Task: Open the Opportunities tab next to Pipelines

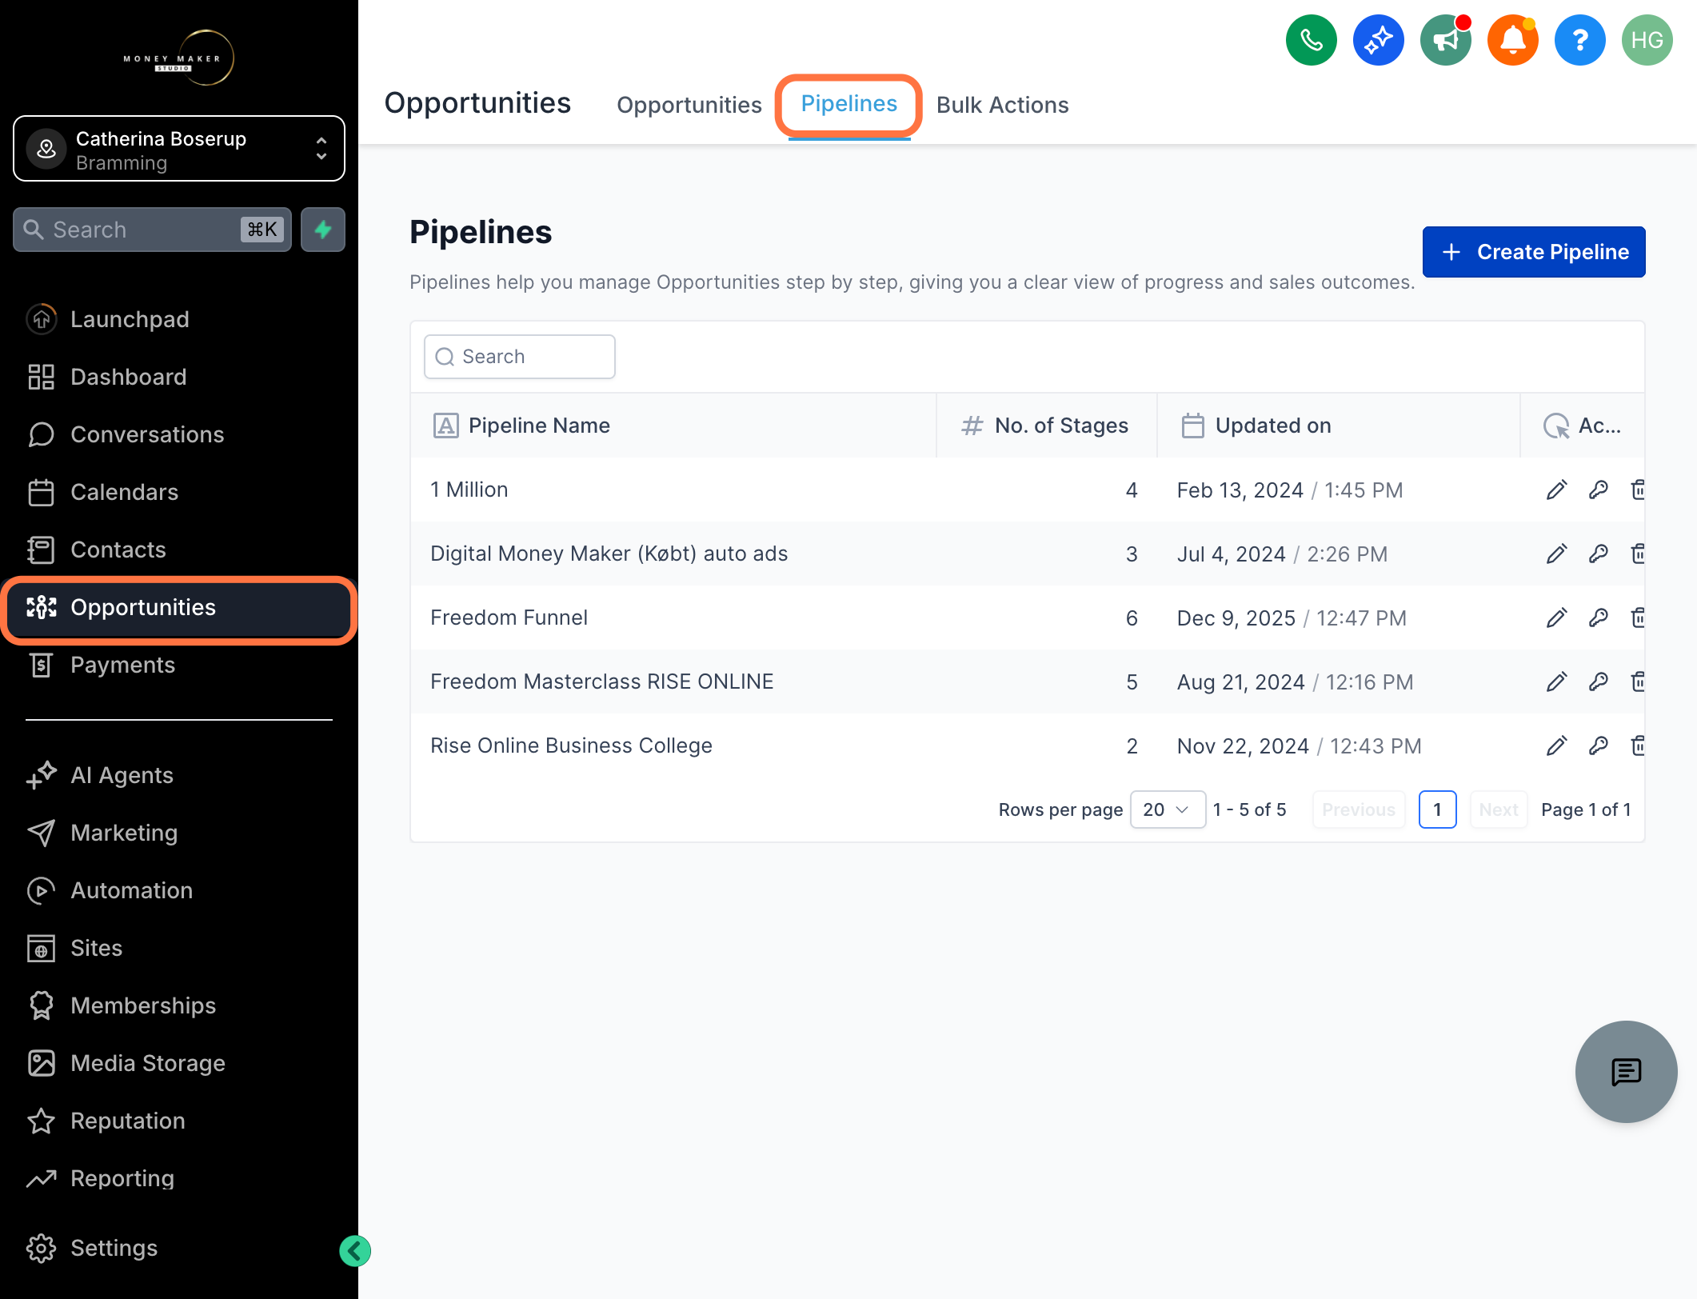Action: (x=689, y=105)
